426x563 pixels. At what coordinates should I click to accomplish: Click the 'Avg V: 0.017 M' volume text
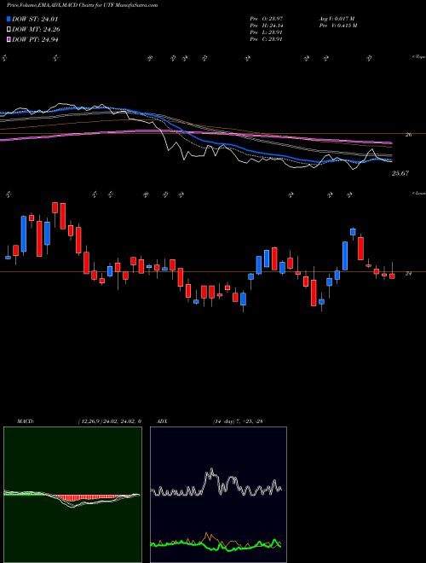click(x=337, y=19)
